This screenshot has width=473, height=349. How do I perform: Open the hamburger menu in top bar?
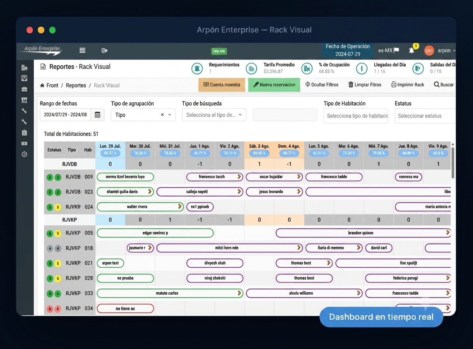click(82, 50)
